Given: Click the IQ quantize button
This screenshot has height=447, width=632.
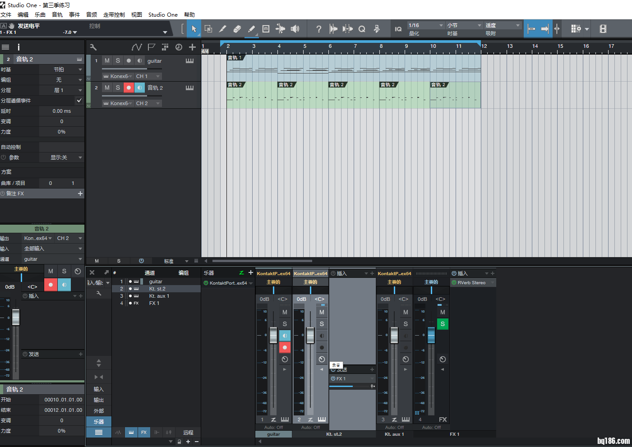Looking at the screenshot, I should pos(398,29).
